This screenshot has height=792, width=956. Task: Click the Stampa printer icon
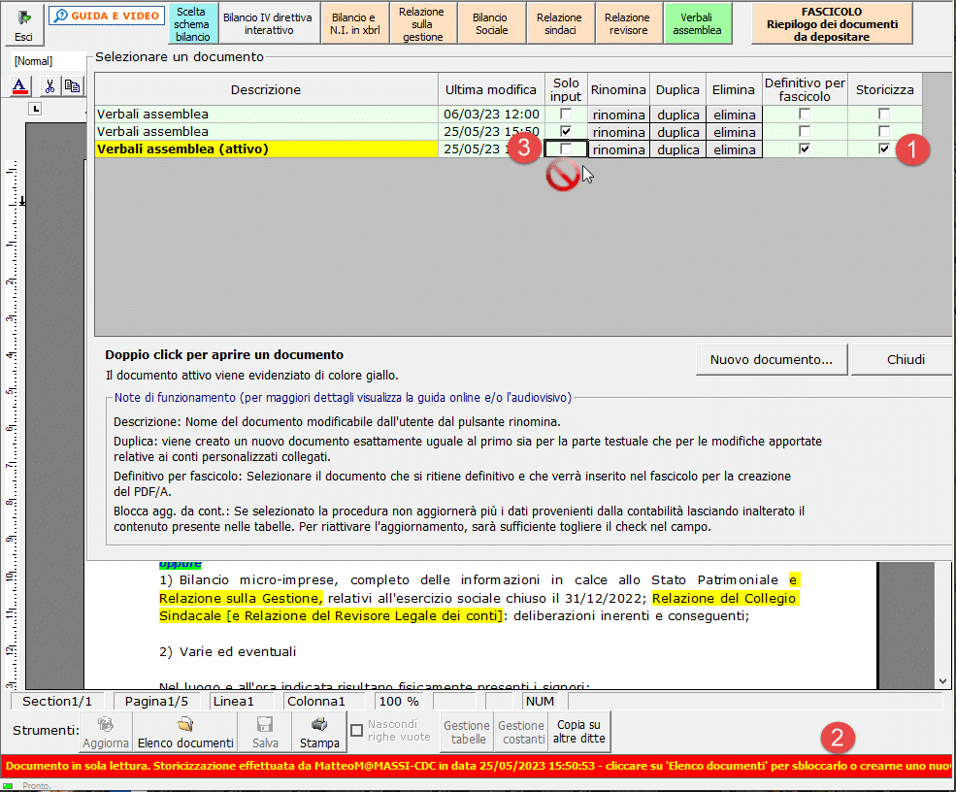[319, 732]
